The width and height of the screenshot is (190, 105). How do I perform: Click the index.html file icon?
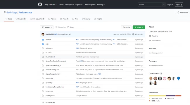pos(43,91)
